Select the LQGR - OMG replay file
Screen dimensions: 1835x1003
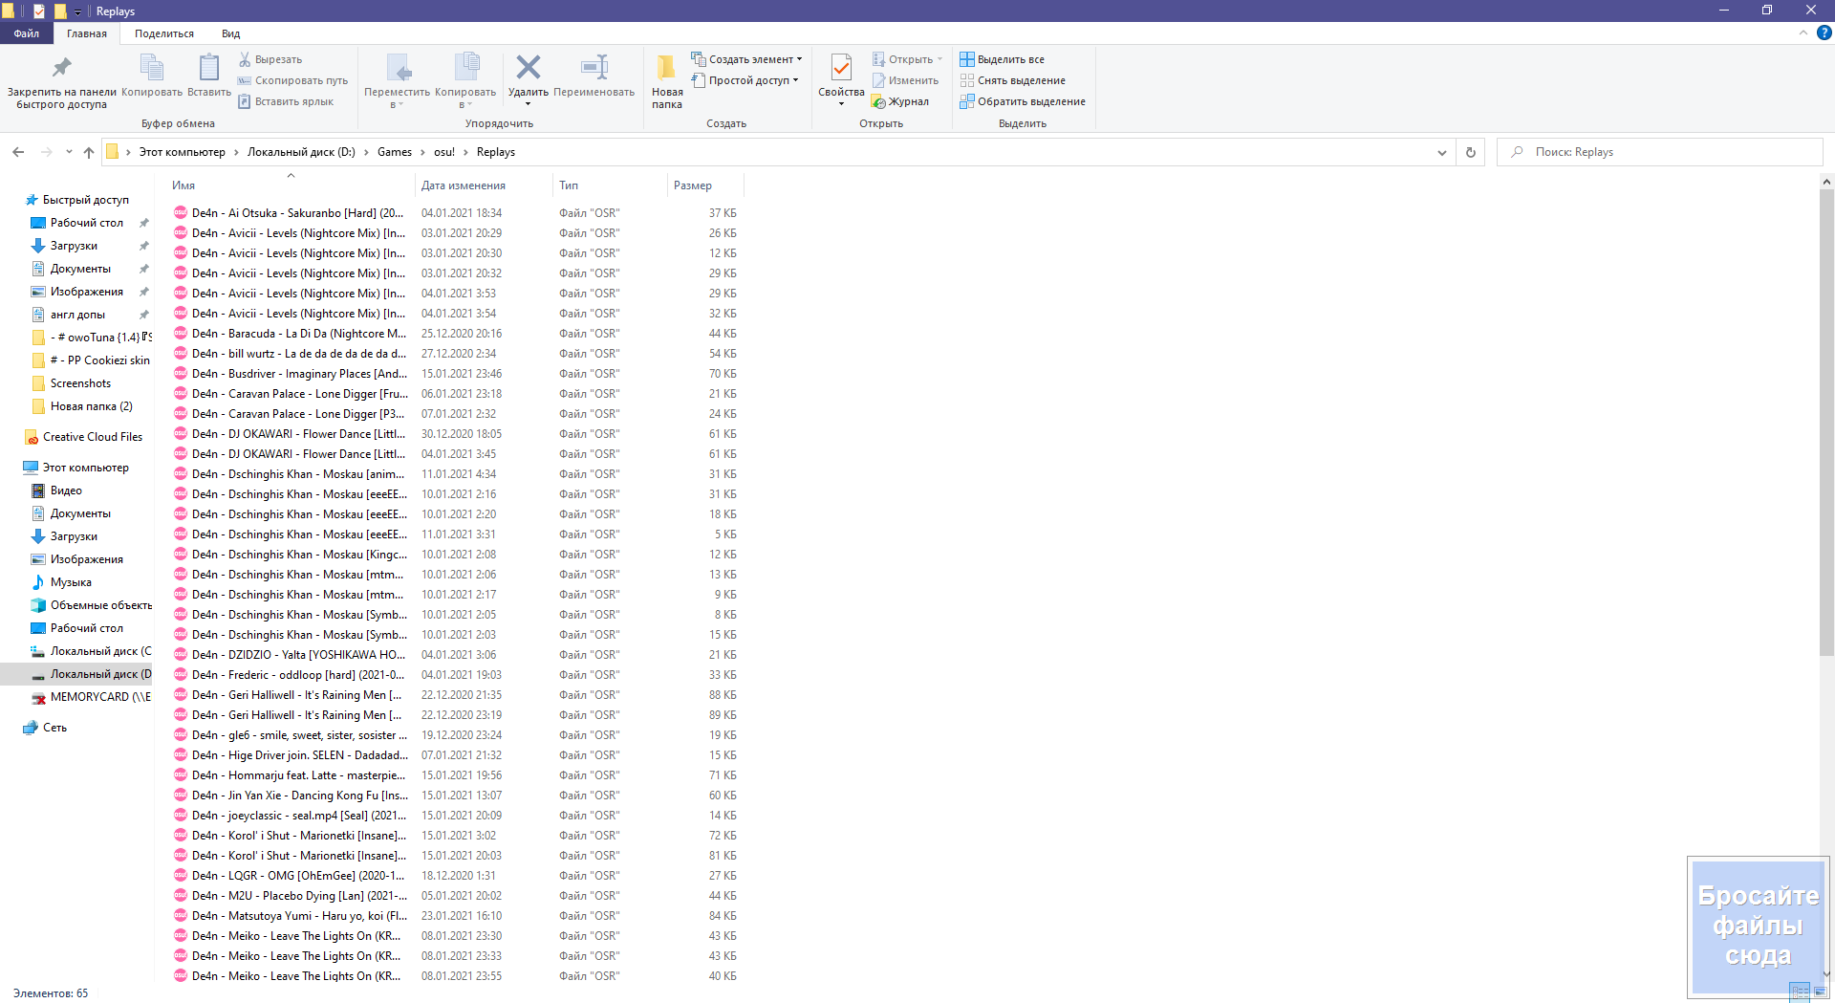pyautogui.click(x=297, y=876)
